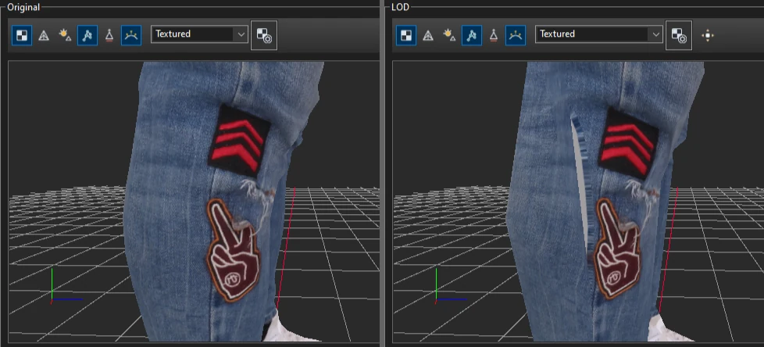Click four-arrow camera sync icon in LOD panel
Screen dimensions: 764x347
[708, 36]
